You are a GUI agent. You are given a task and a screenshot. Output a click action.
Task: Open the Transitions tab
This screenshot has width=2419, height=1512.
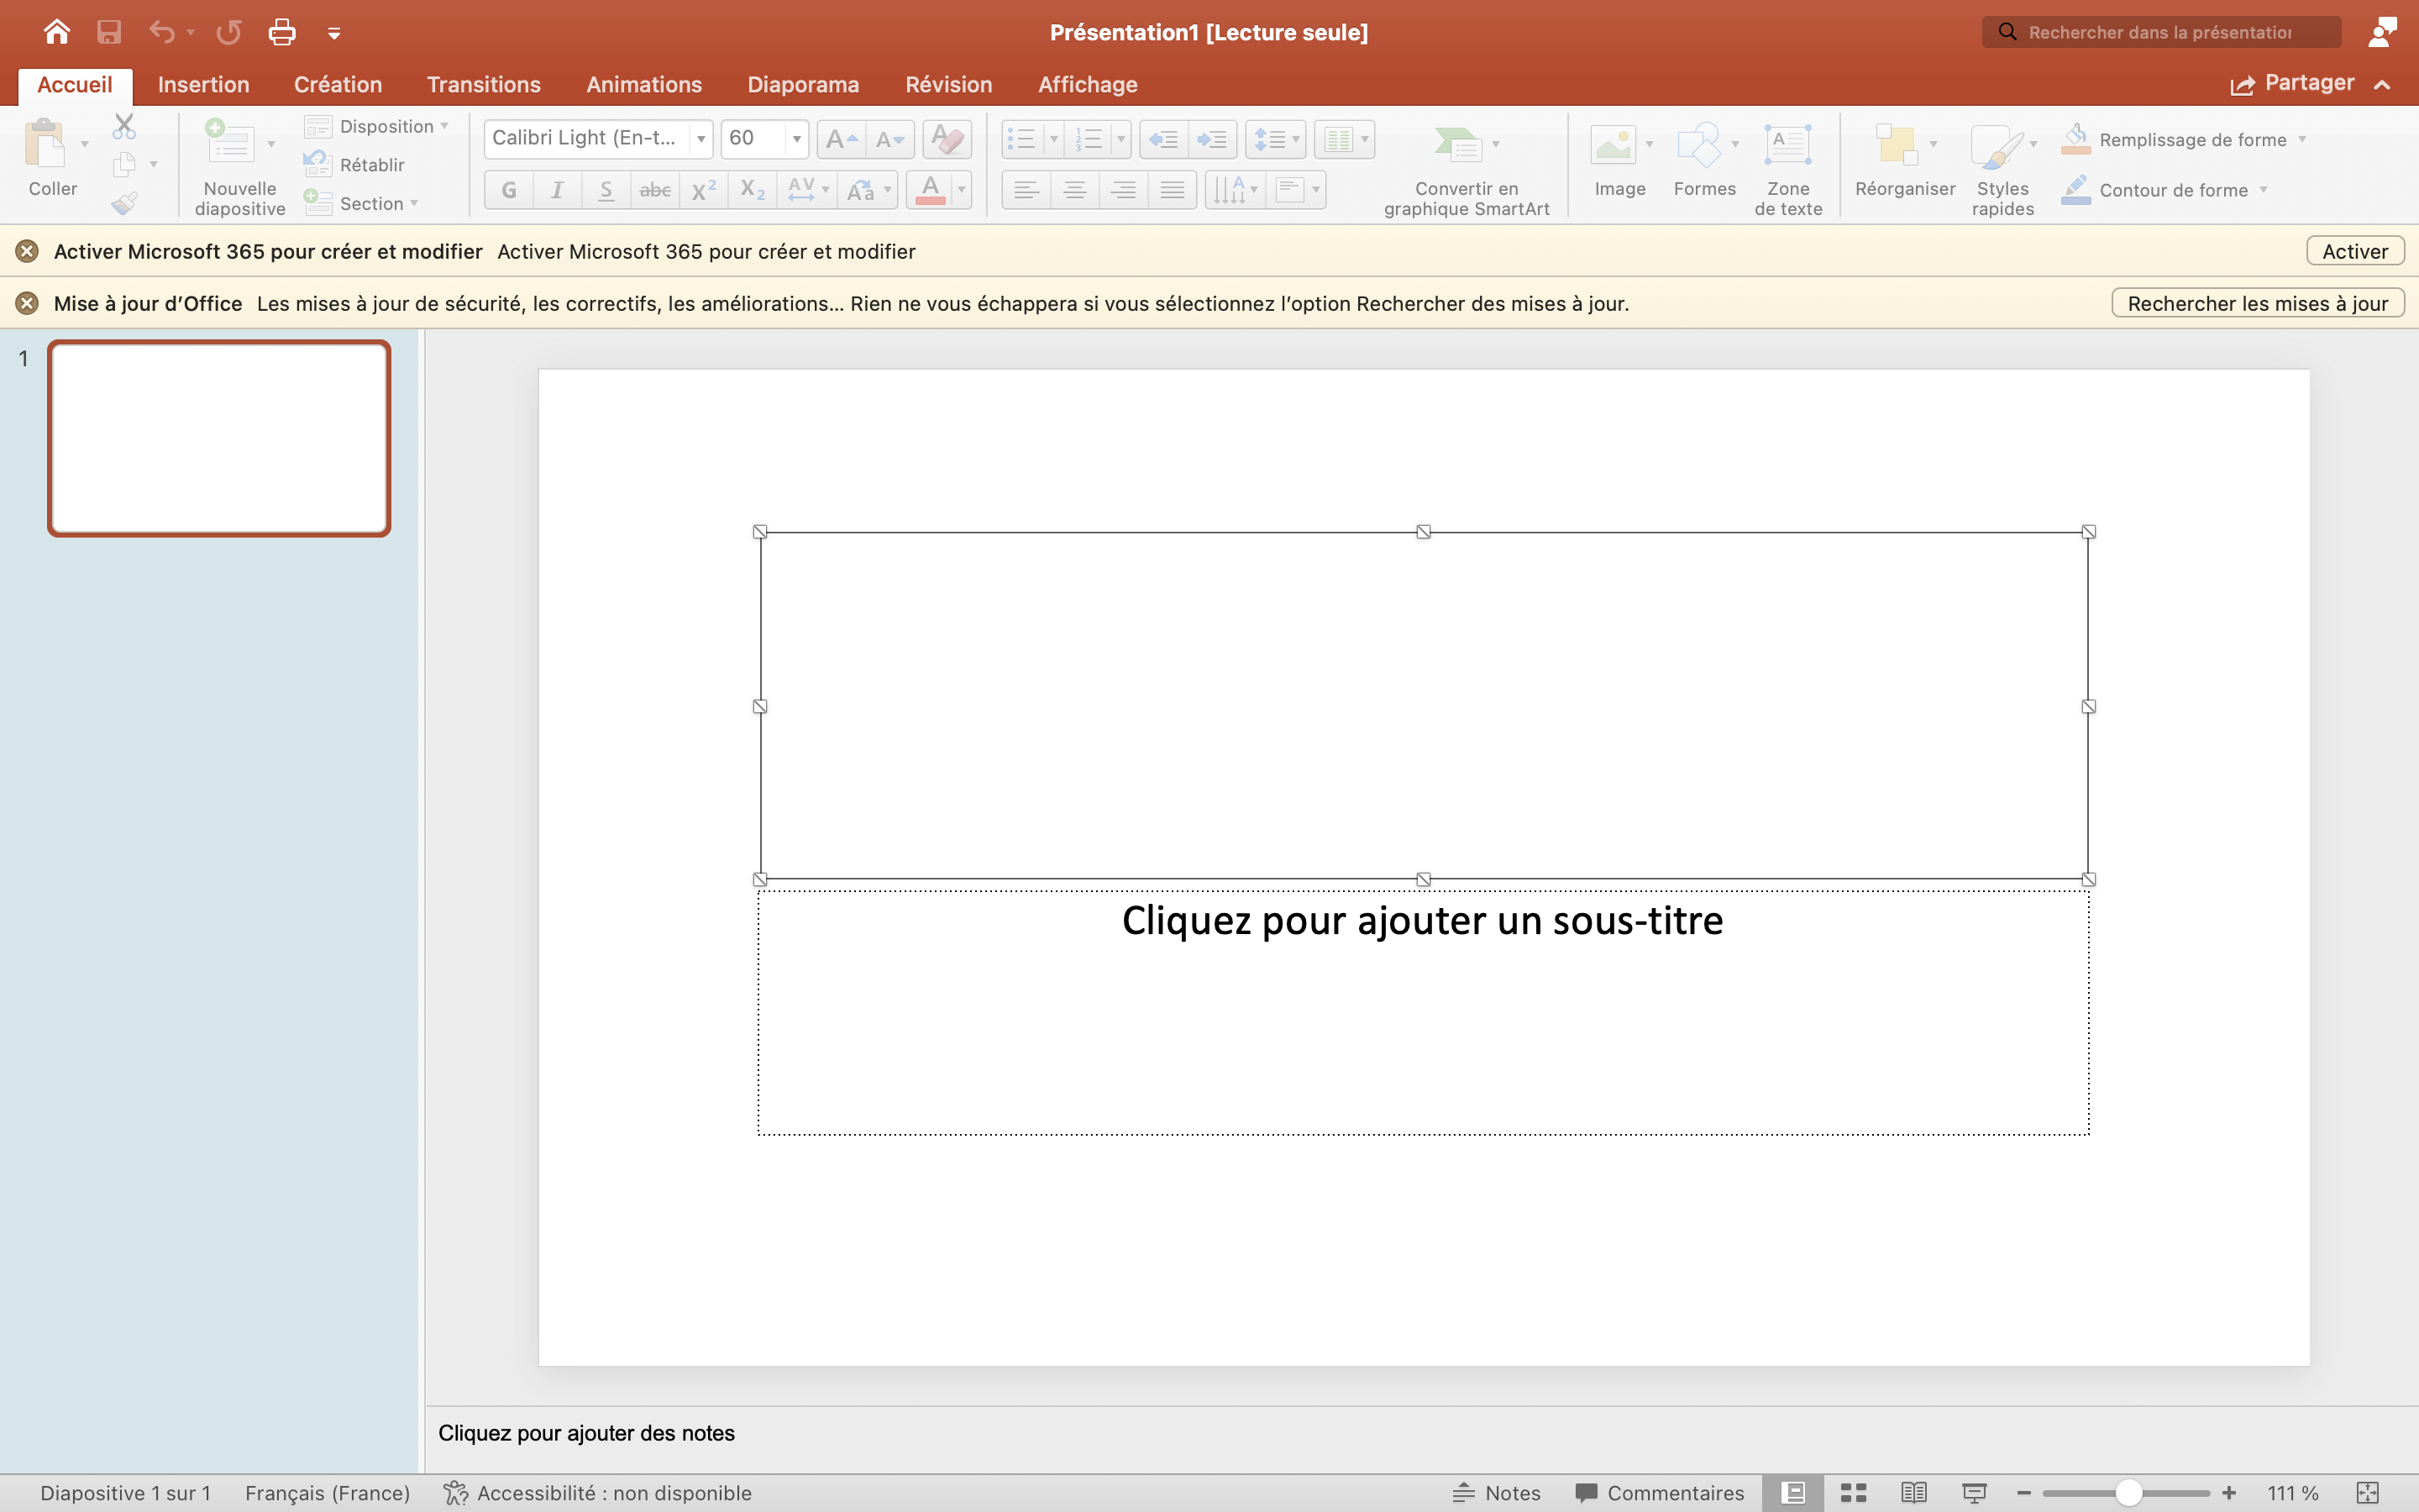[x=484, y=84]
